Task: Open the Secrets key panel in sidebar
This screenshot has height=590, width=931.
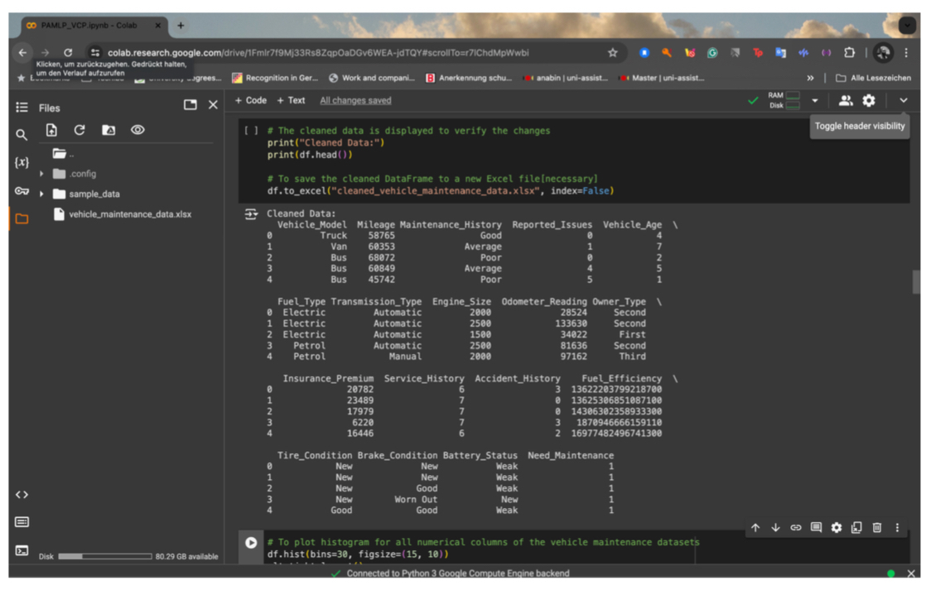Action: (x=22, y=191)
